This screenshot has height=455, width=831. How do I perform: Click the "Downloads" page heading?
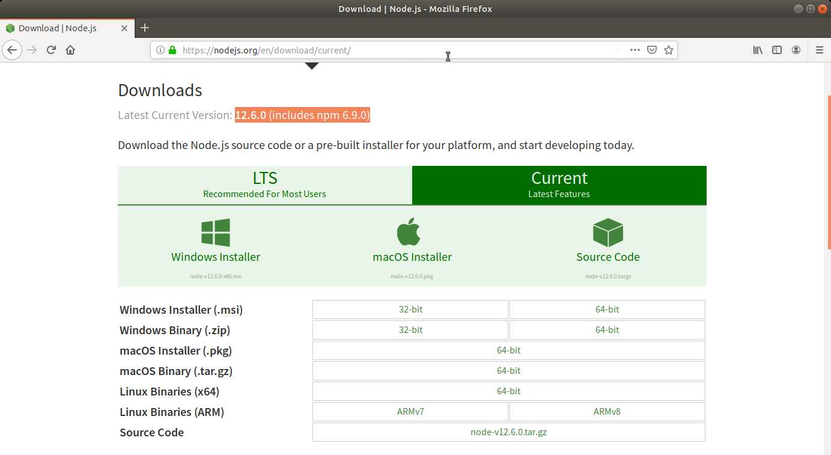pyautogui.click(x=160, y=90)
